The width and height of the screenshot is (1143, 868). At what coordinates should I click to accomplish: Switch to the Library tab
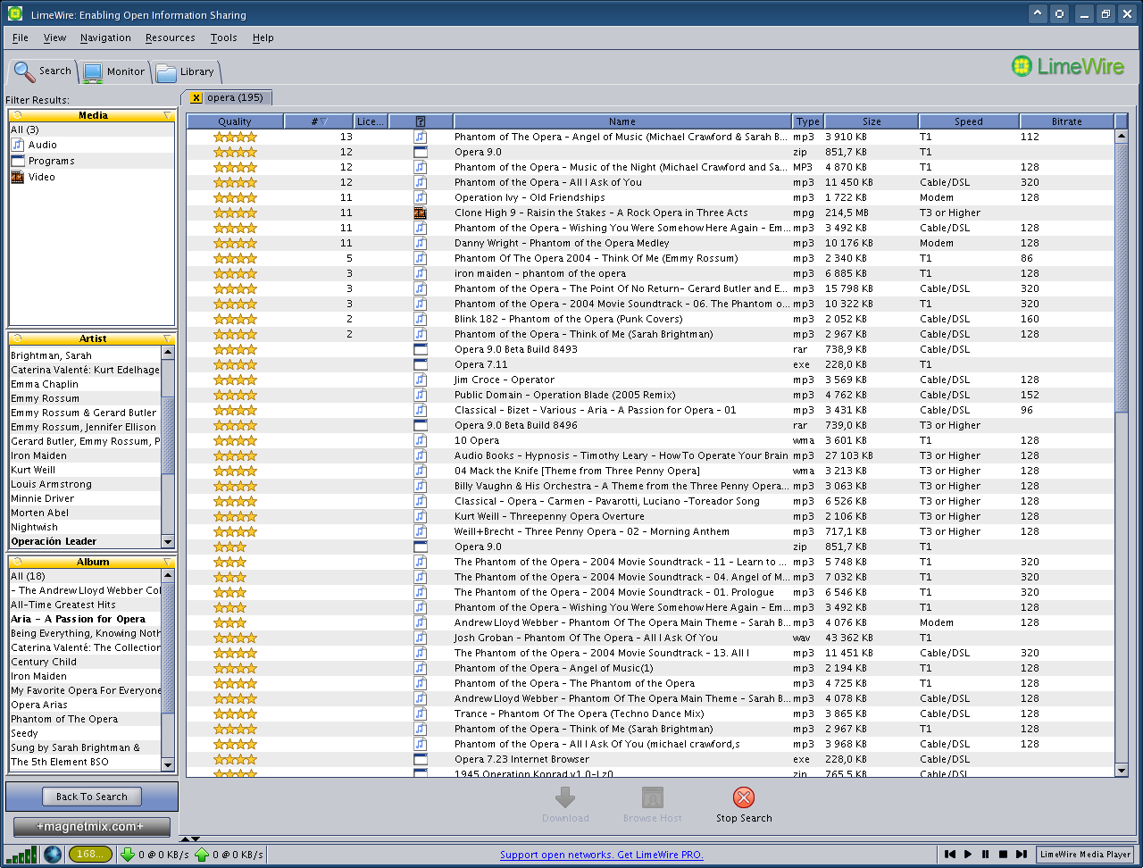click(185, 71)
